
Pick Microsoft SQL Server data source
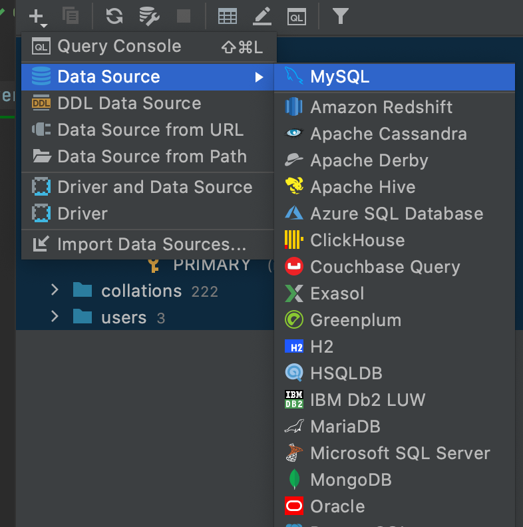[400, 453]
